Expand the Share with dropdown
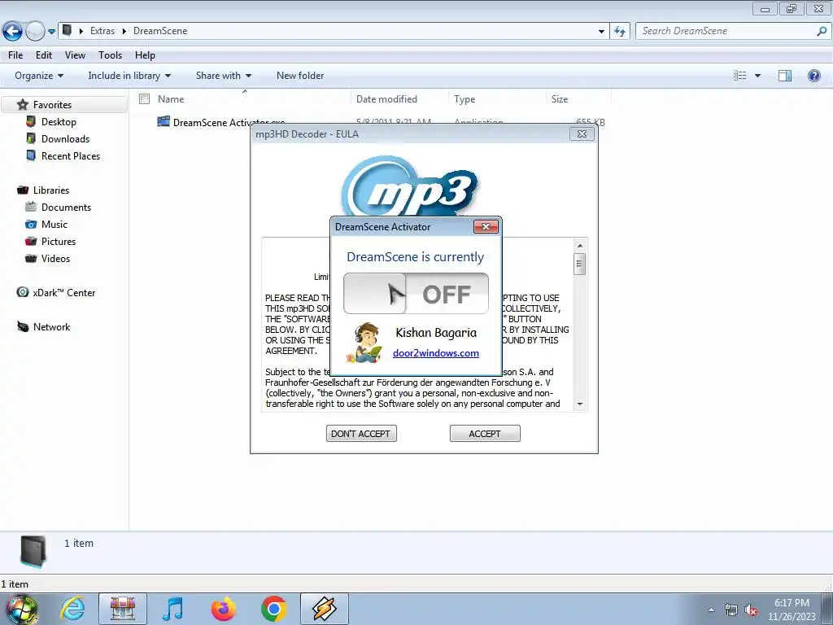The image size is (833, 625). (x=223, y=76)
